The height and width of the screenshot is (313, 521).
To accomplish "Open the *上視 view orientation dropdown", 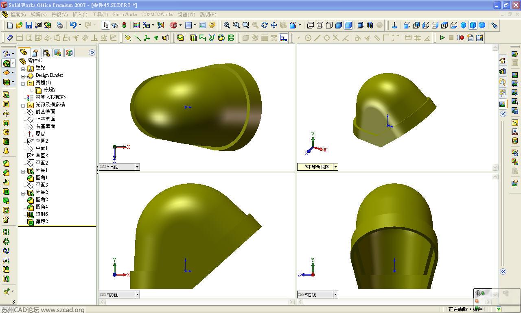I will point(137,167).
